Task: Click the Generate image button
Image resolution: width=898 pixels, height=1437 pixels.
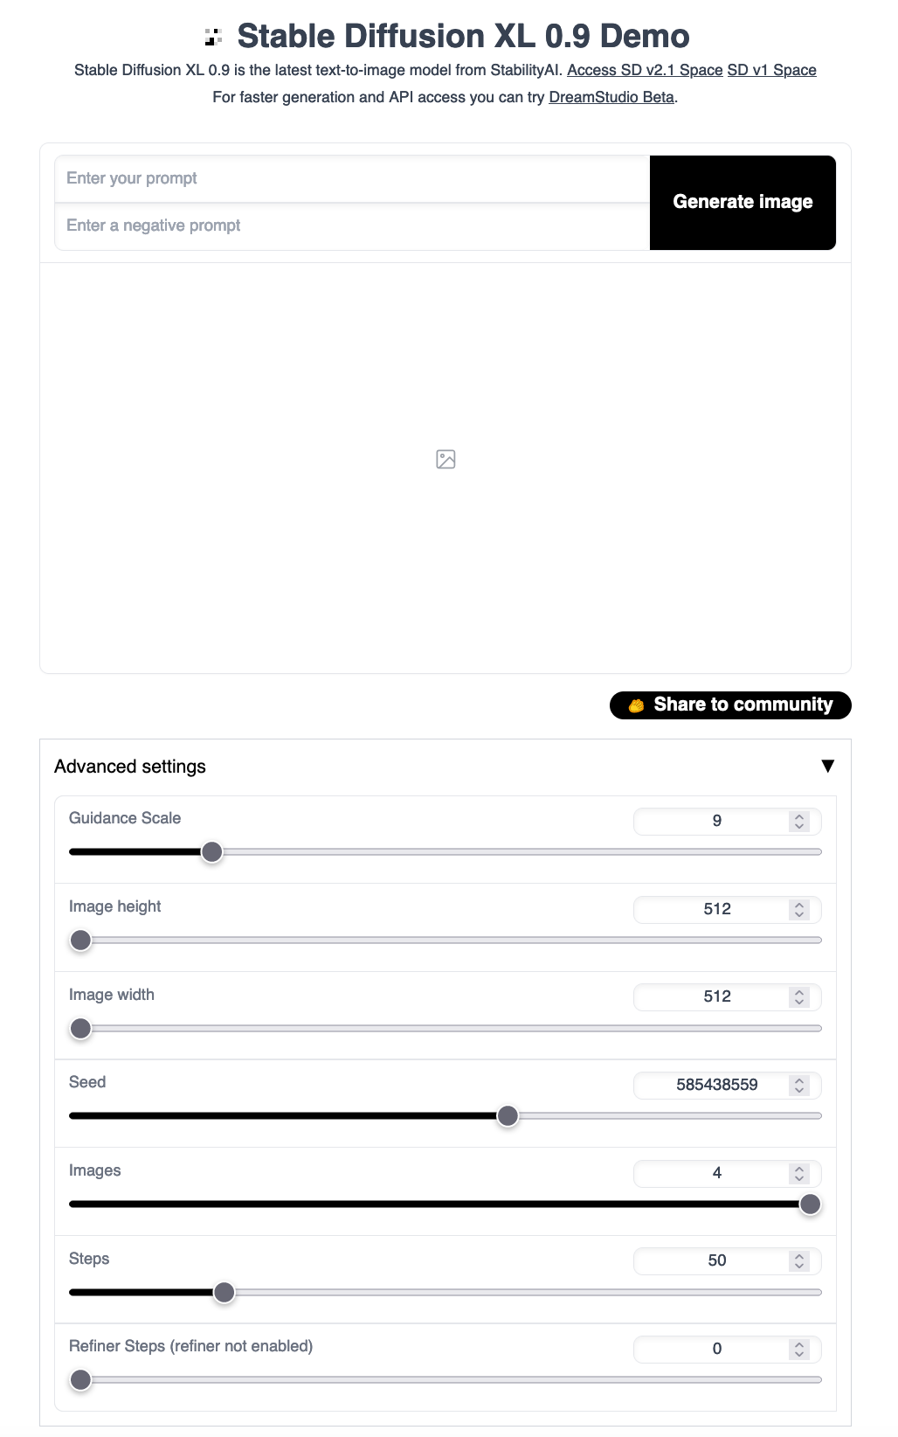Action: (x=742, y=202)
